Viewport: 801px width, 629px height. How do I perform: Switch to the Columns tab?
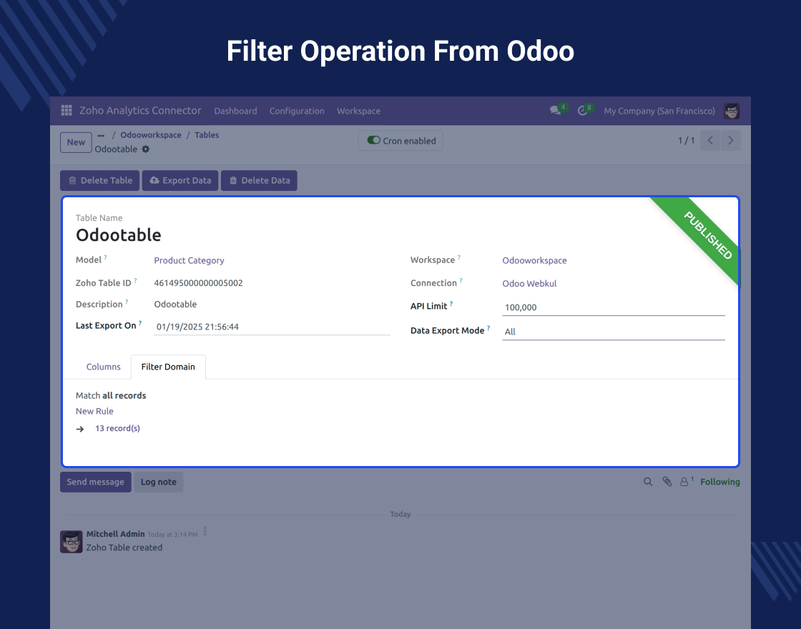pos(103,367)
